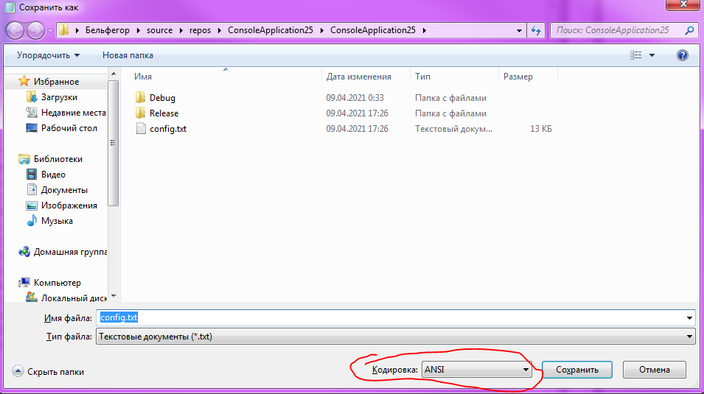
Task: Click the Сохранить button
Action: [577, 369]
